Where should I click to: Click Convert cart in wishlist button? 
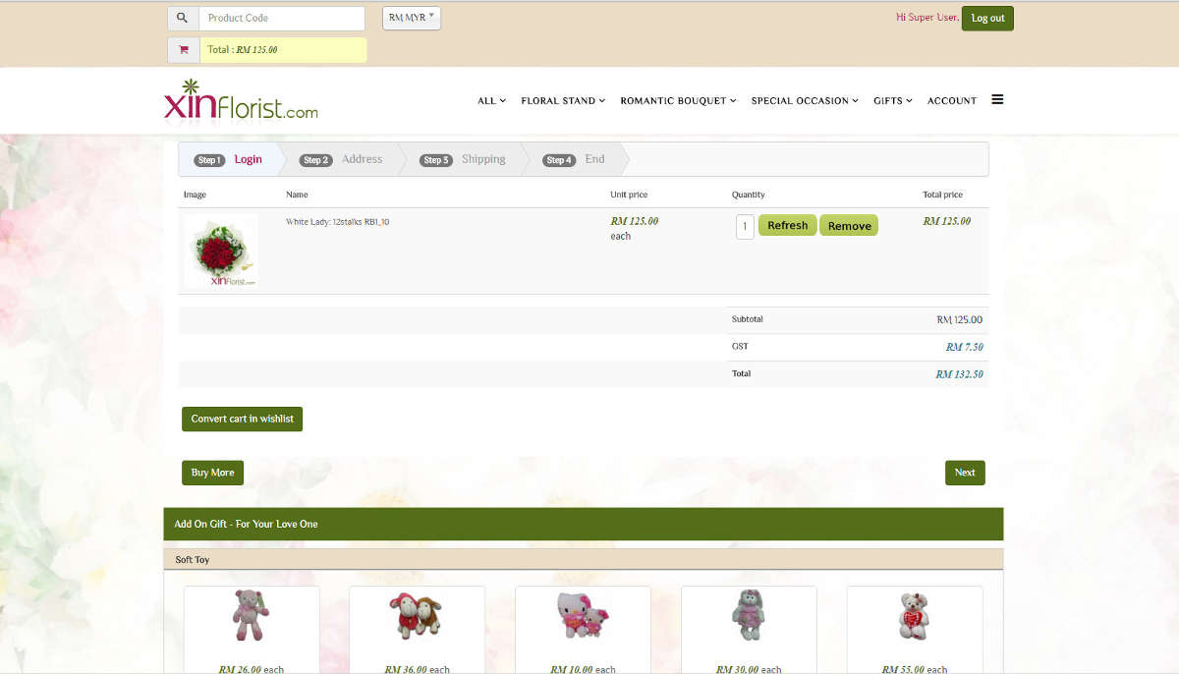[242, 419]
